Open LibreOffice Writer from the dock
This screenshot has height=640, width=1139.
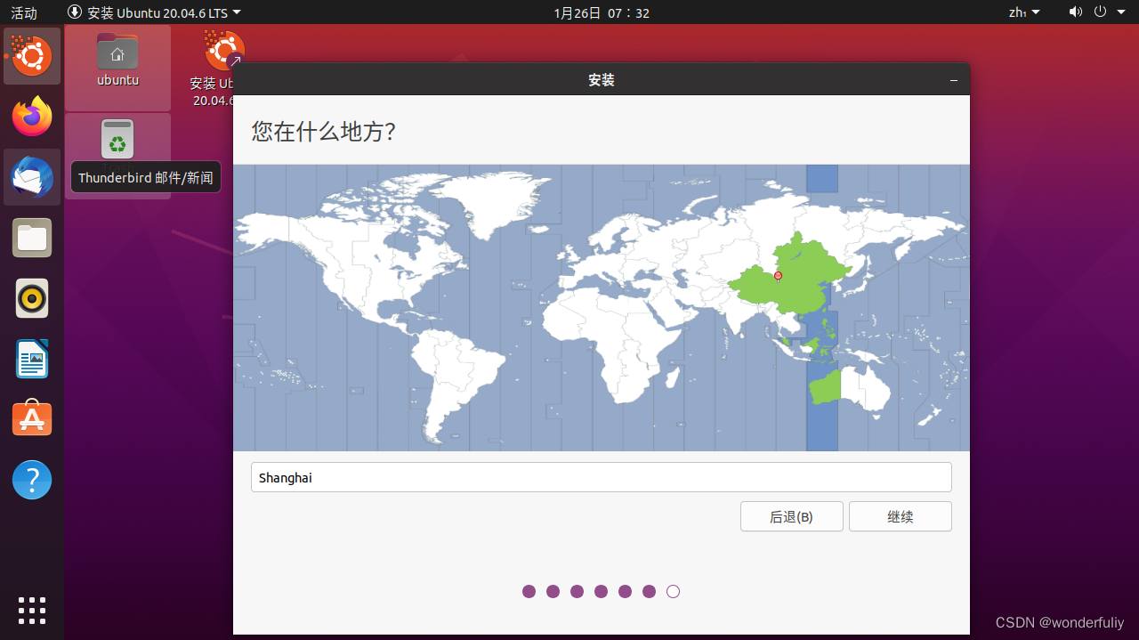coord(32,359)
